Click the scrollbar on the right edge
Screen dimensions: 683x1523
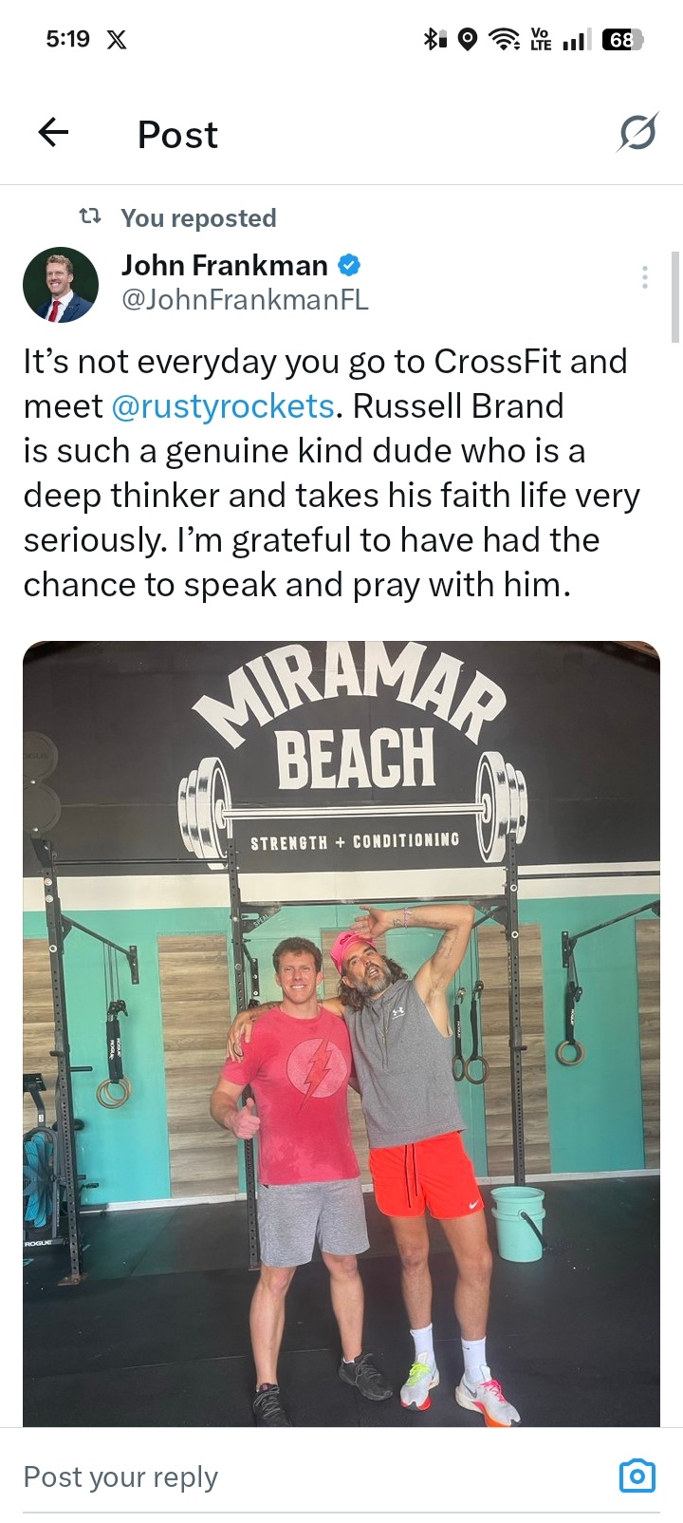point(674,296)
